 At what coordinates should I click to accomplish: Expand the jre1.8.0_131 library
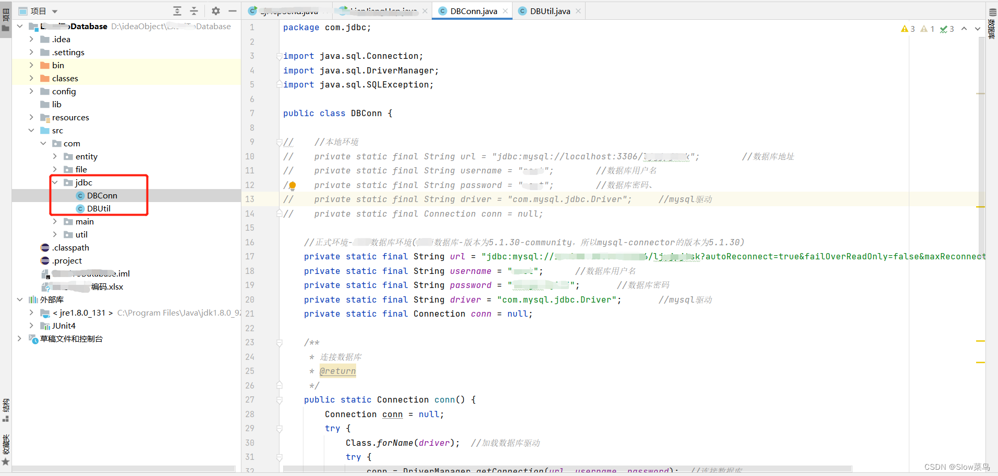31,312
